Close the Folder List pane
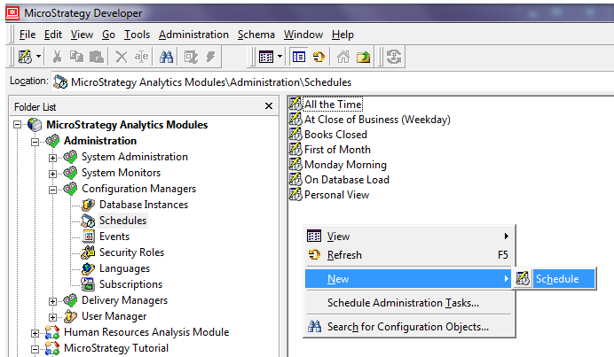The image size is (614, 357). point(269,106)
